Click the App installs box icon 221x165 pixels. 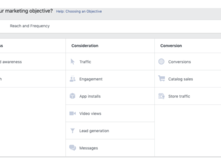[72, 96]
